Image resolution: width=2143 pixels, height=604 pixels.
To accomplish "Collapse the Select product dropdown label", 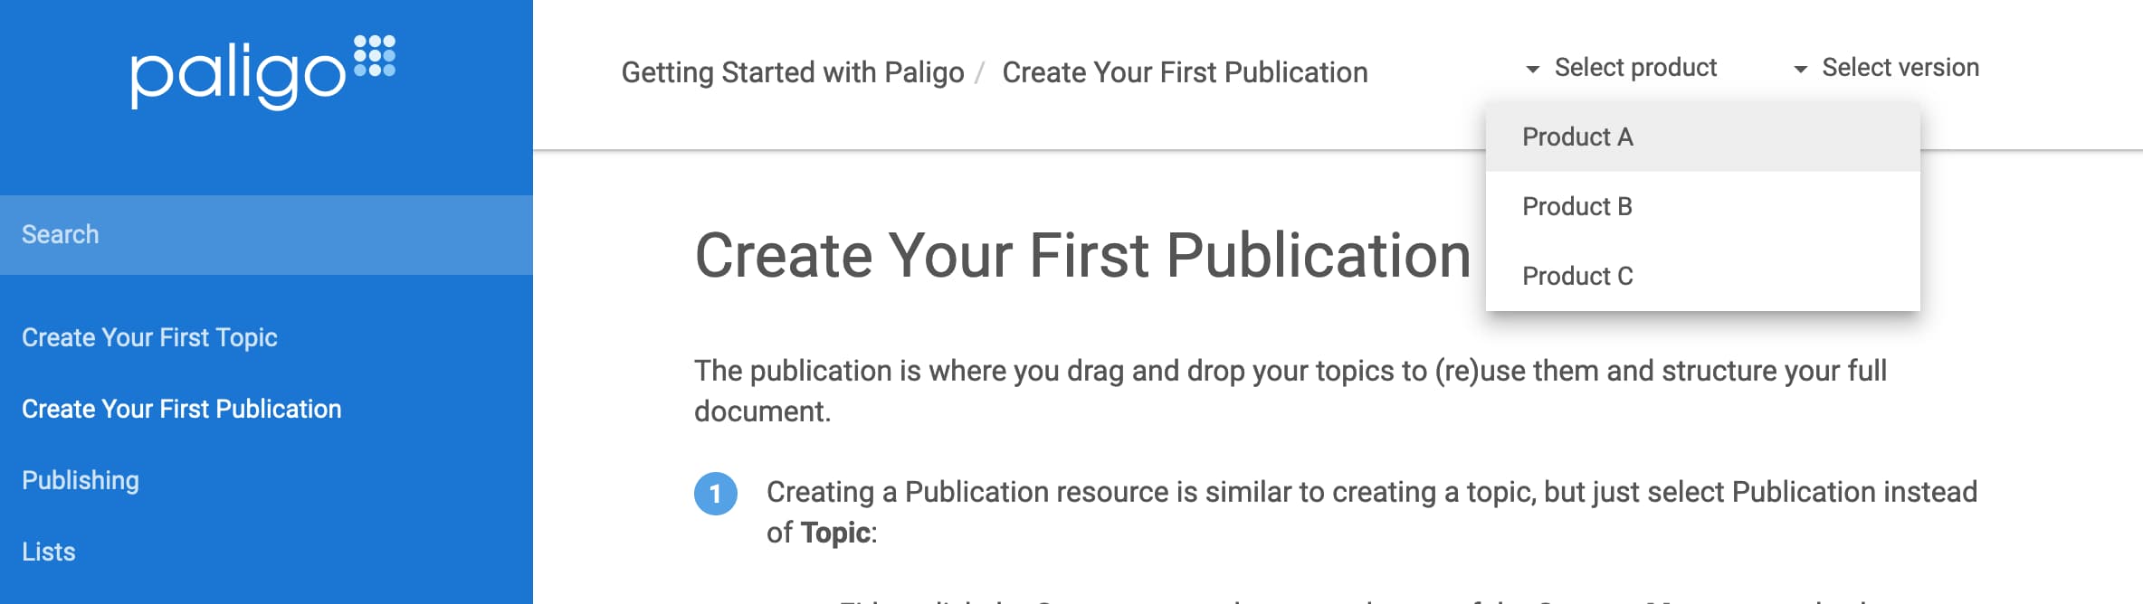I will coord(1634,68).
